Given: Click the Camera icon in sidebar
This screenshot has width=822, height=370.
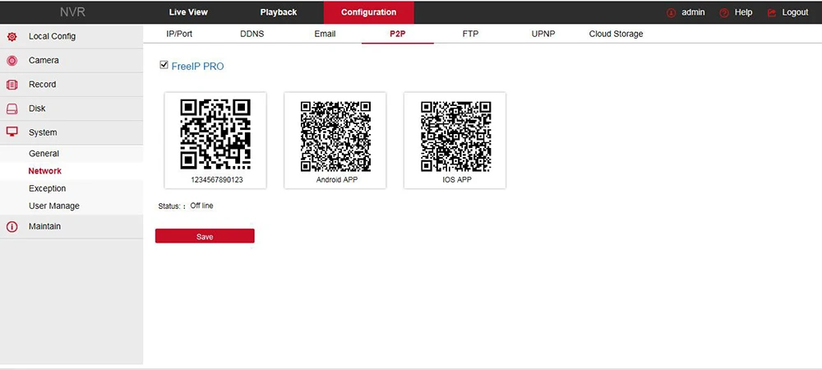Looking at the screenshot, I should coord(12,61).
